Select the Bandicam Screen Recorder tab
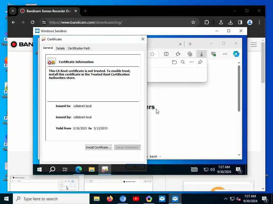273x204 pixels. tap(49, 11)
